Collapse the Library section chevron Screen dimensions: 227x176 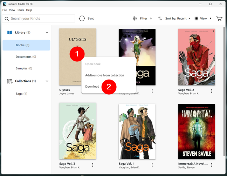(x=47, y=33)
